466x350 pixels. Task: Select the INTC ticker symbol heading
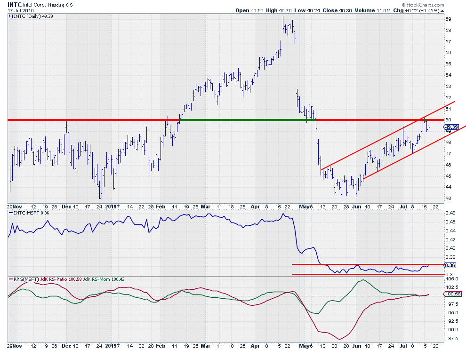[14, 4]
